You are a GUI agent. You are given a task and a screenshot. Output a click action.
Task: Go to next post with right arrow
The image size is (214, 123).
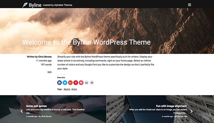pos(192,111)
